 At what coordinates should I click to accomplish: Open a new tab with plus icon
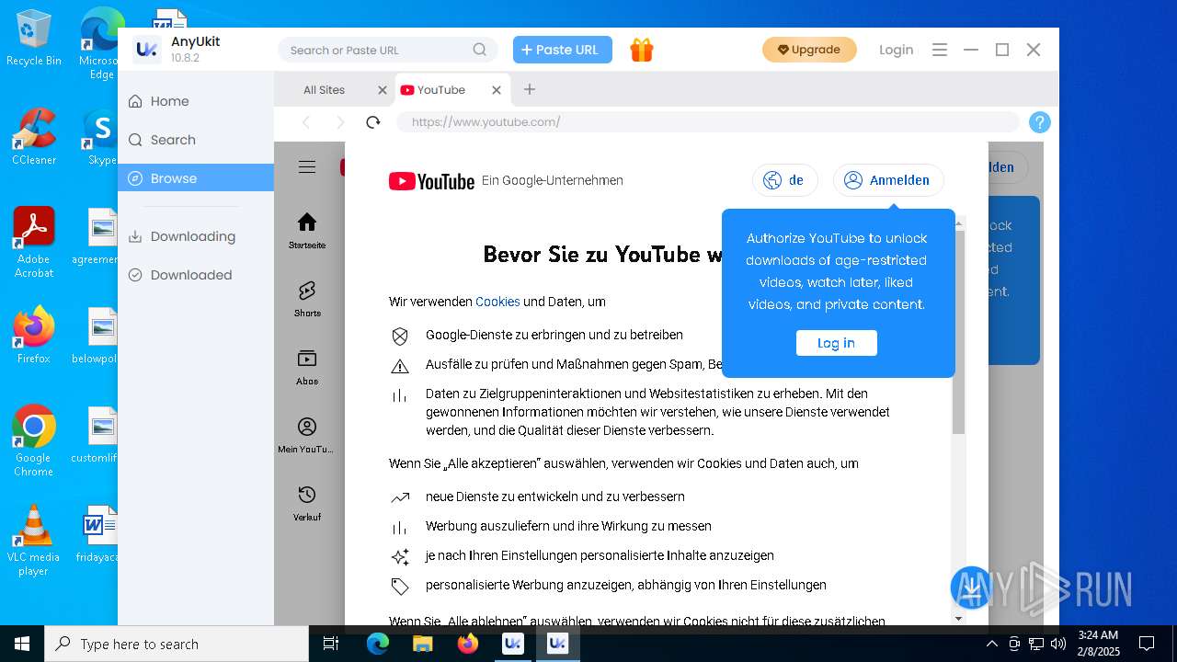tap(530, 89)
